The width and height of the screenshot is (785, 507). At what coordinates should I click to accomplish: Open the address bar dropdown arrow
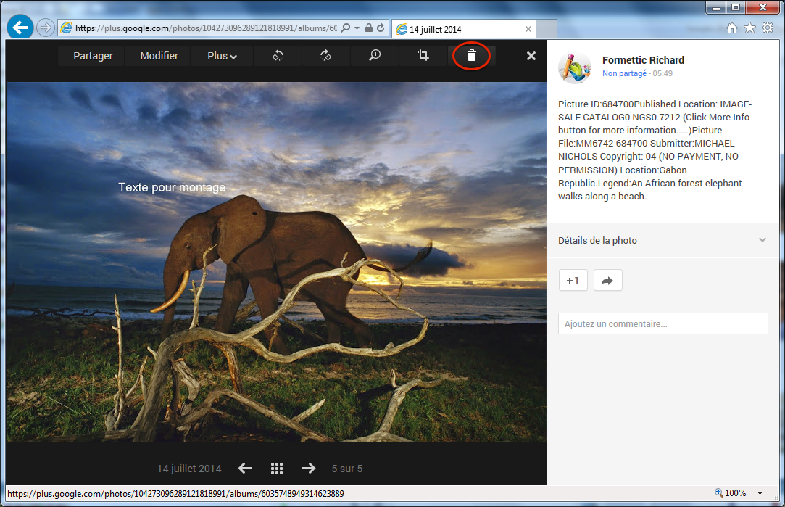click(x=357, y=28)
